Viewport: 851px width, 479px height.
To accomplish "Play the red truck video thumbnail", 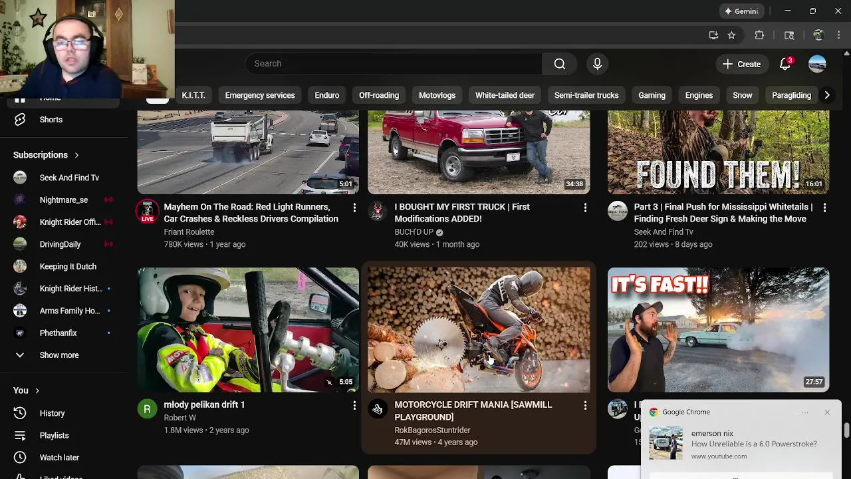I will [x=479, y=152].
